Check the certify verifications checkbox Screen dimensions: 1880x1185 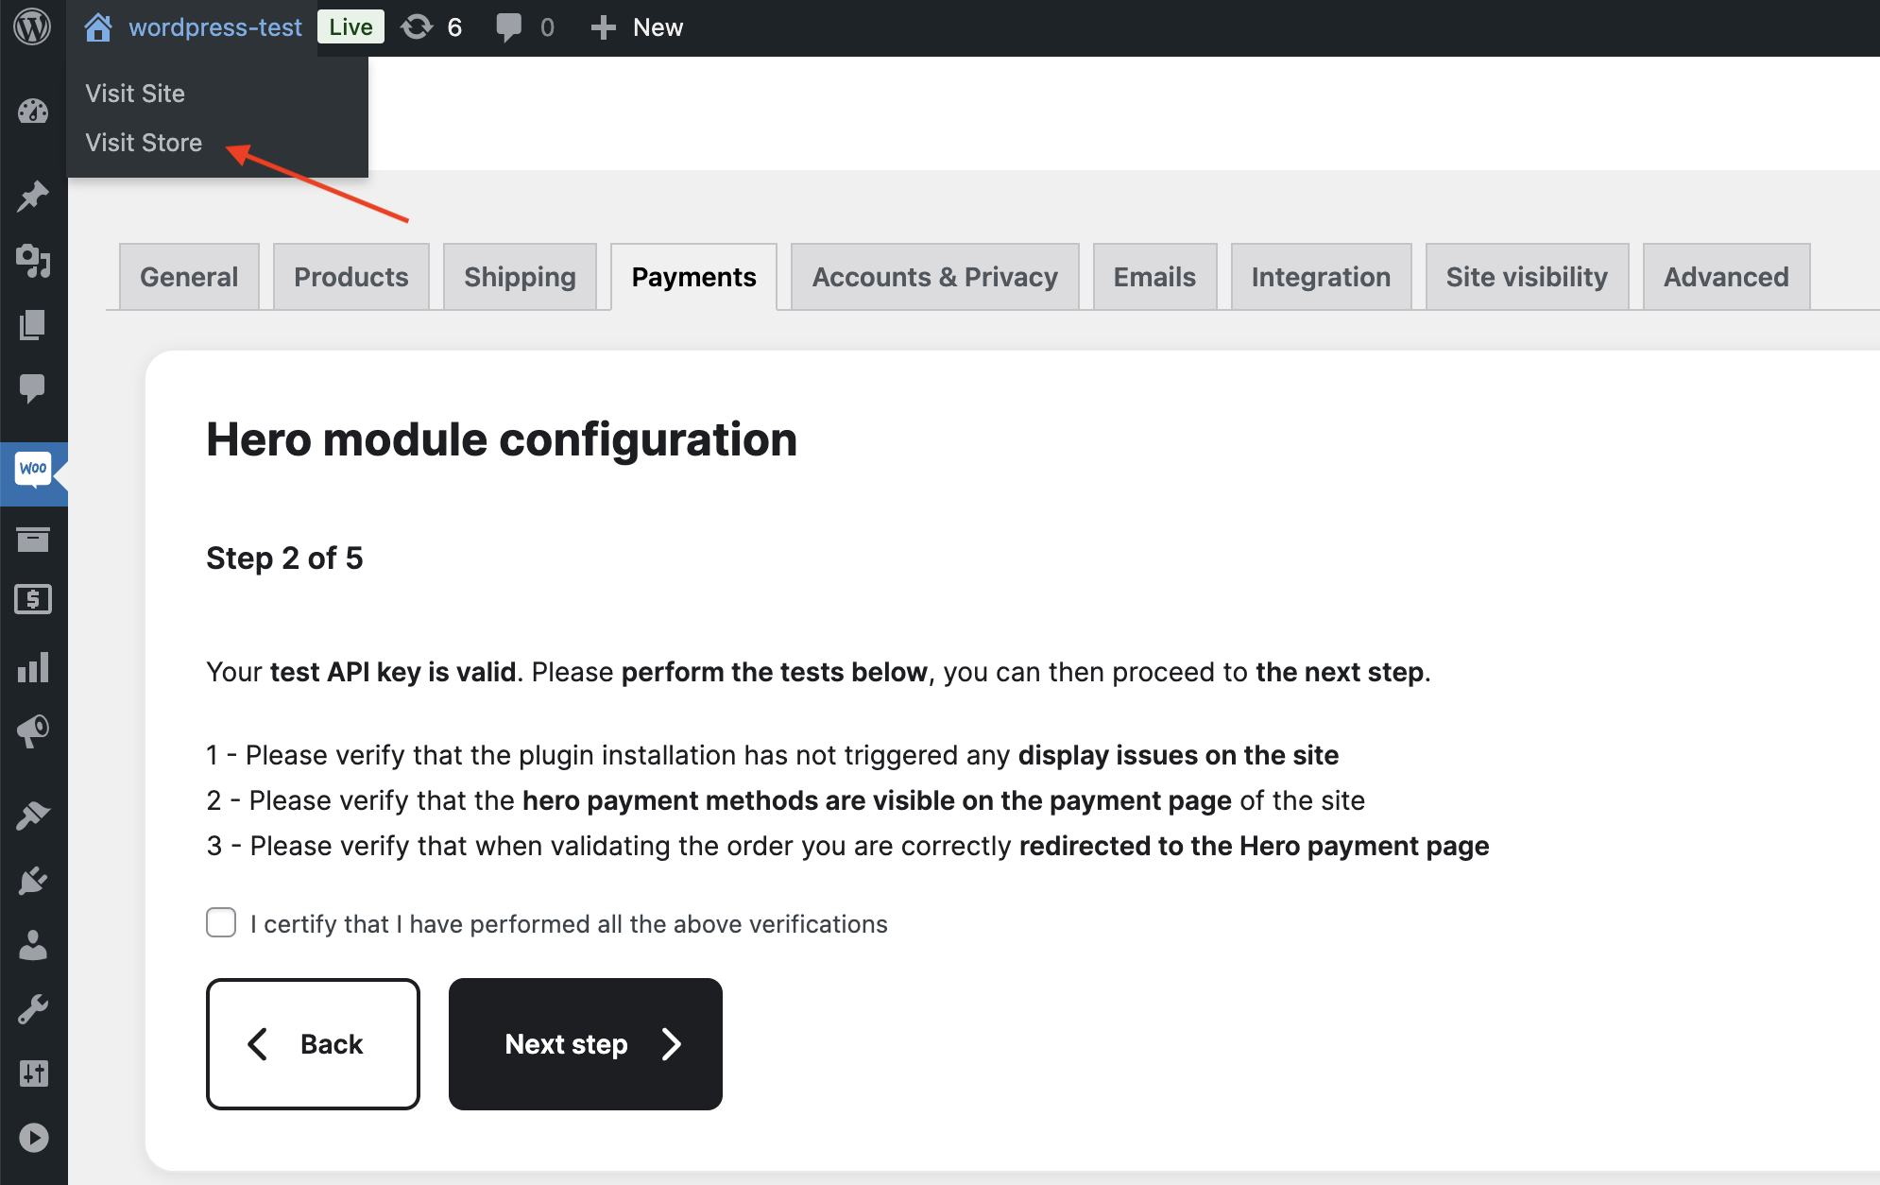(x=221, y=922)
